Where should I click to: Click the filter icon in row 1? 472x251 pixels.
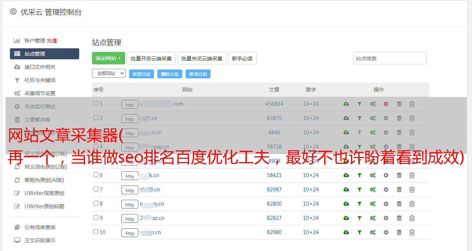pos(359,104)
